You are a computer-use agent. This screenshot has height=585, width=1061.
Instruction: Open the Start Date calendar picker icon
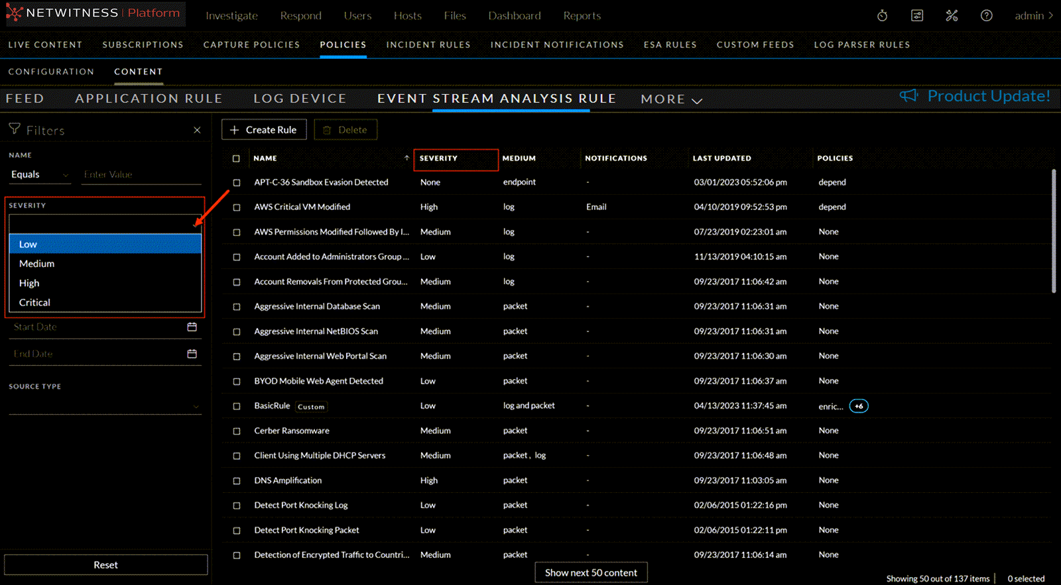(x=192, y=327)
